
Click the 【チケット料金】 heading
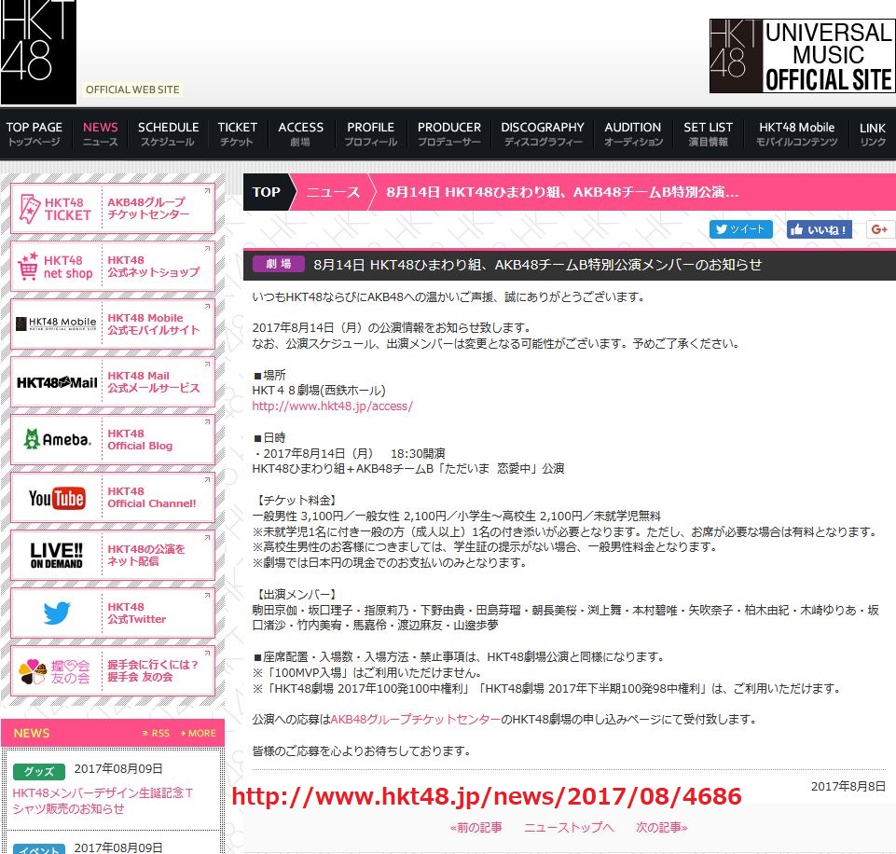pos(296,501)
